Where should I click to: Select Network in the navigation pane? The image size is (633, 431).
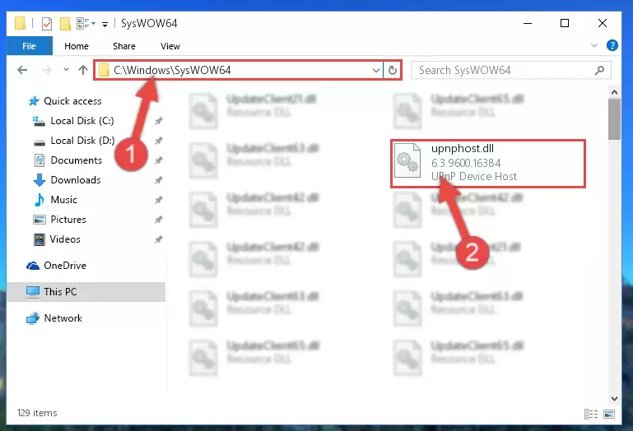point(54,318)
